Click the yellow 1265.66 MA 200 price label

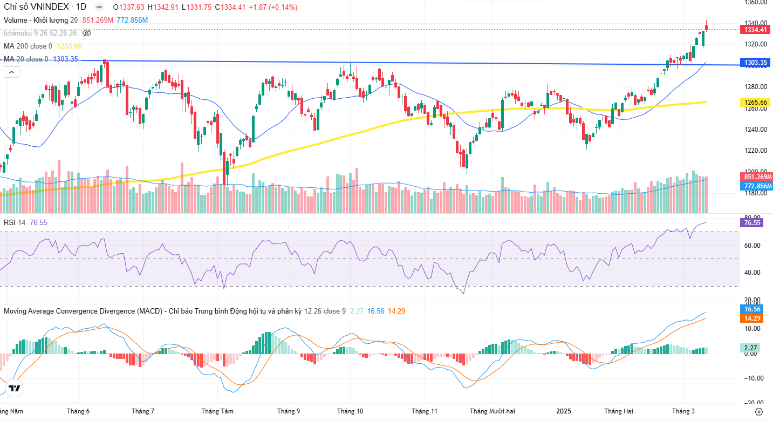click(x=755, y=102)
